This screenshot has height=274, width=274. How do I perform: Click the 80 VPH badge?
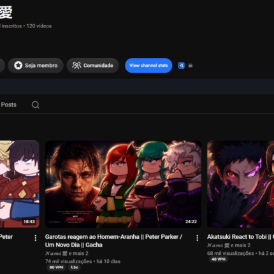tap(56, 268)
